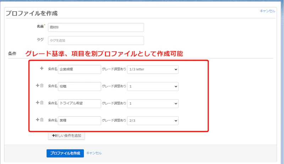The height and width of the screenshot is (164, 284).
Task: Edit condition name field 企業規模
Action: pos(80,69)
